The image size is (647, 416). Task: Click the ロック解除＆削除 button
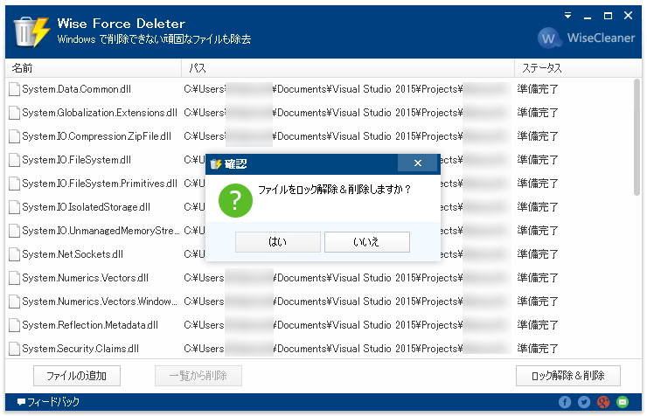[x=567, y=376]
